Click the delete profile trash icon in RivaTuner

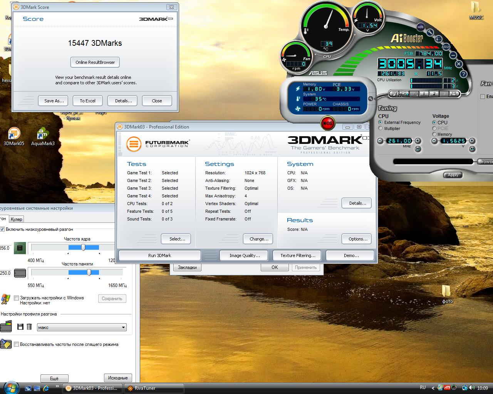[x=29, y=327]
